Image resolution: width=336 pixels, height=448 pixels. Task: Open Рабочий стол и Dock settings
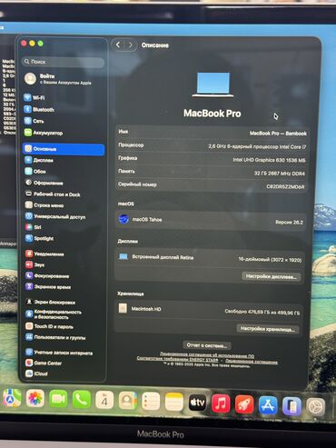(x=53, y=194)
